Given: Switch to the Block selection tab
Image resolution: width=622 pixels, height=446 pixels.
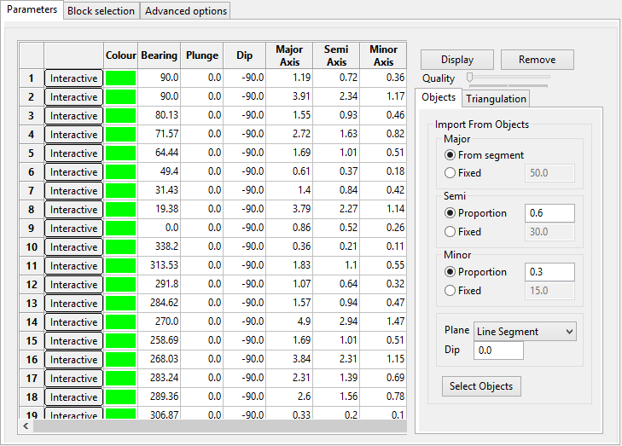Looking at the screenshot, I should pyautogui.click(x=101, y=11).
